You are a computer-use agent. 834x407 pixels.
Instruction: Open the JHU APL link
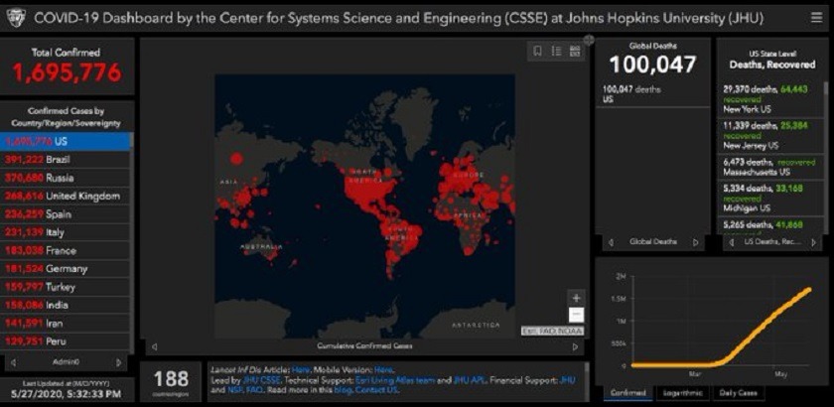click(469, 380)
